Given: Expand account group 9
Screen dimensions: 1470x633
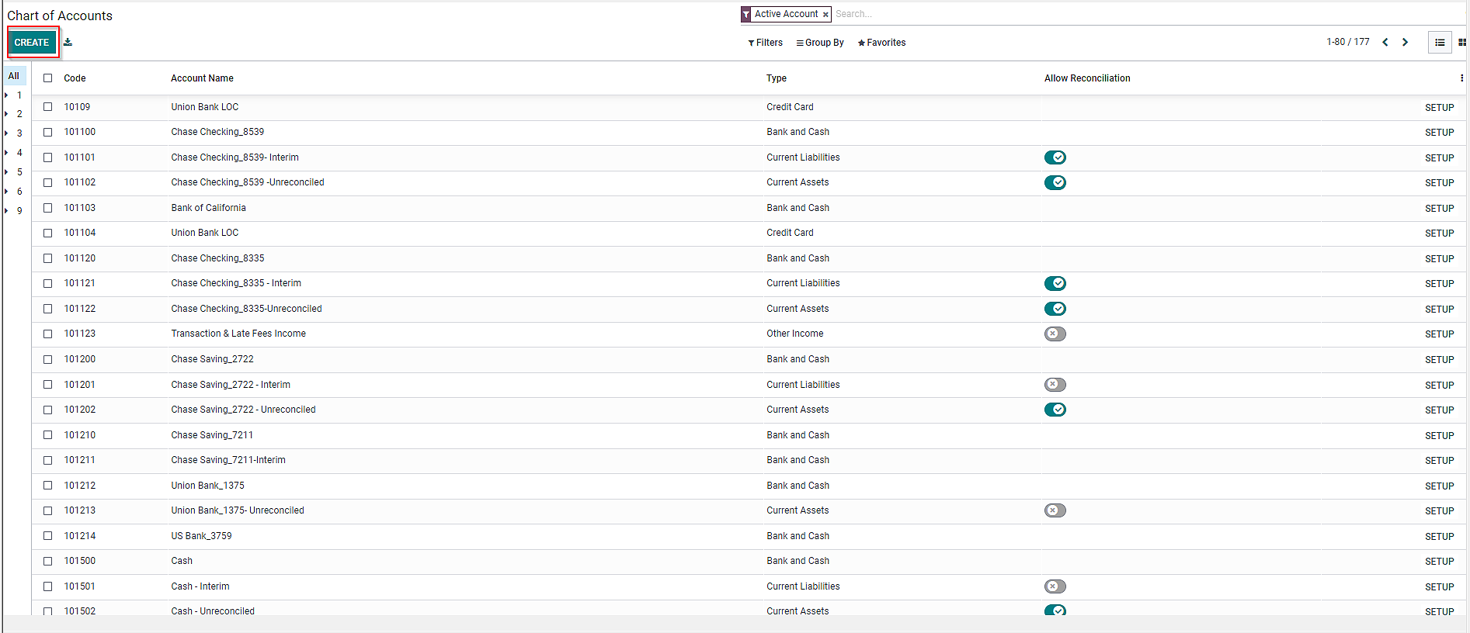Looking at the screenshot, I should [6, 211].
